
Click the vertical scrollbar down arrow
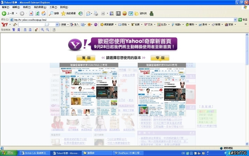[247, 144]
